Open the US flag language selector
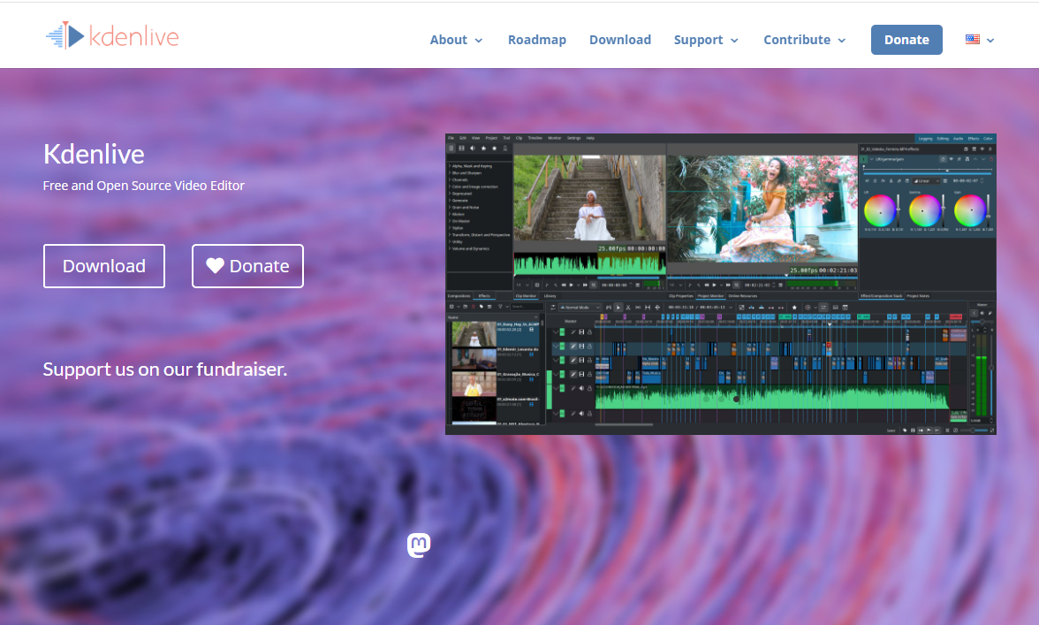Image resolution: width=1039 pixels, height=625 pixels. coord(979,40)
